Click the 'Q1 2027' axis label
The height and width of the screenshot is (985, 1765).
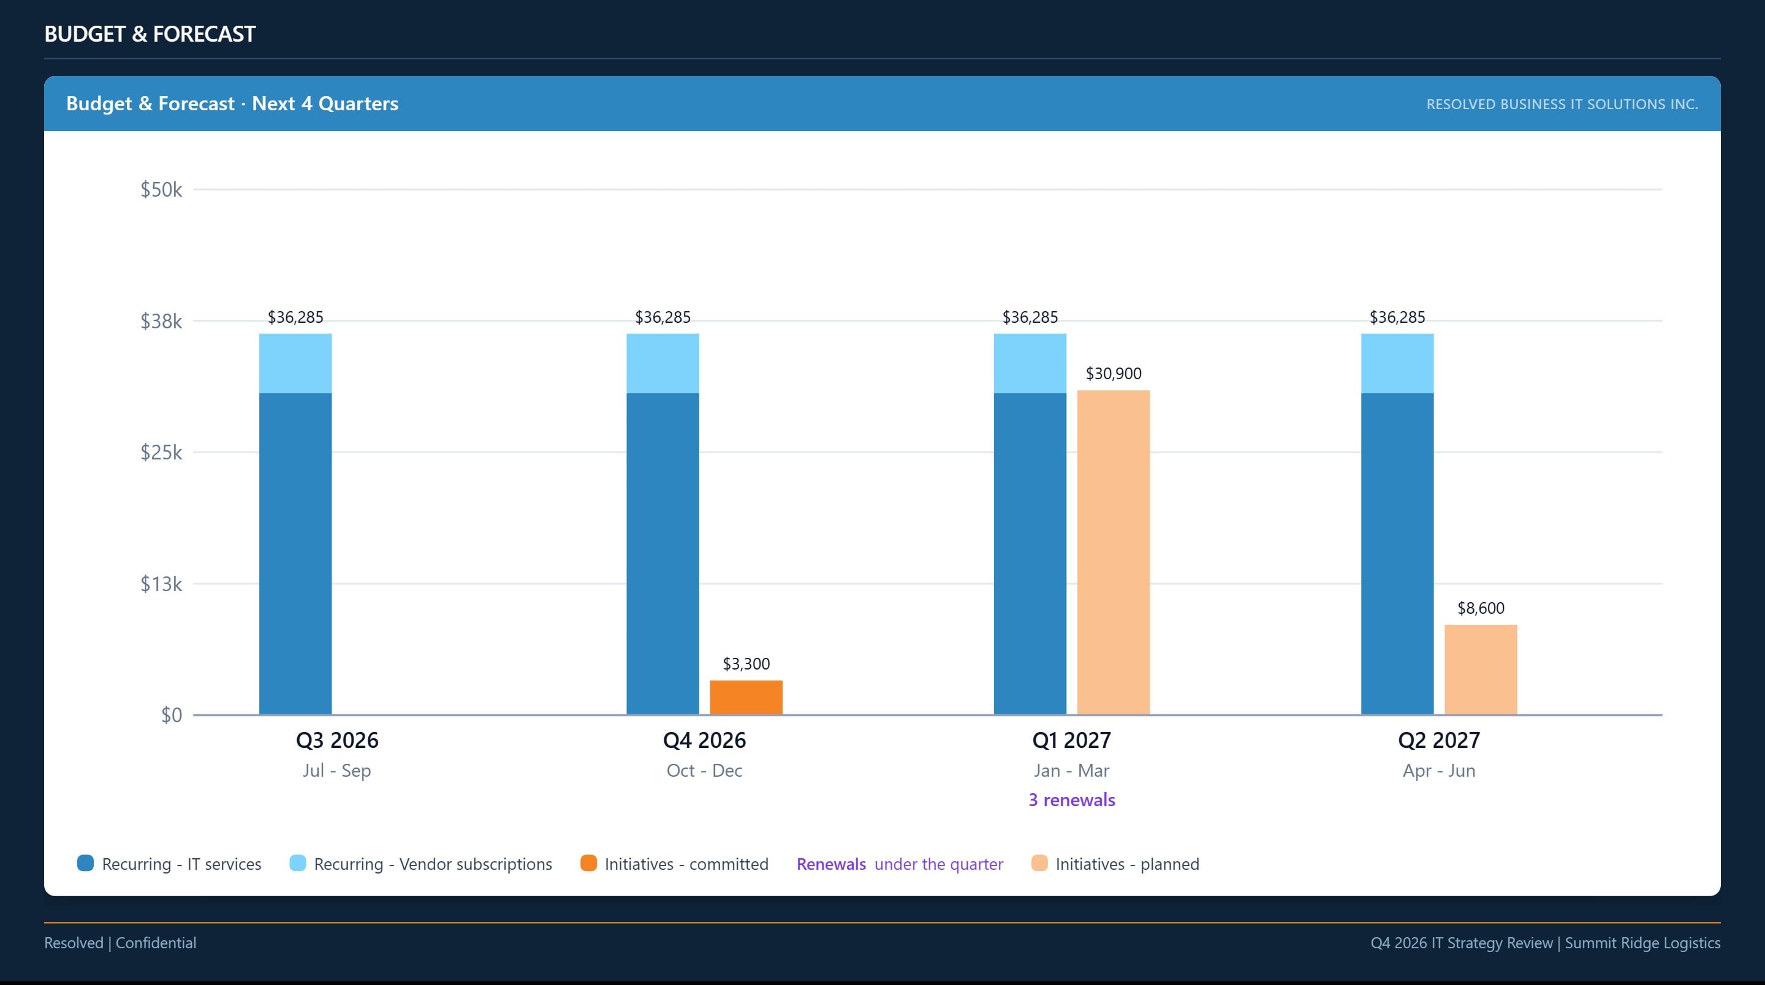pyautogui.click(x=1072, y=740)
